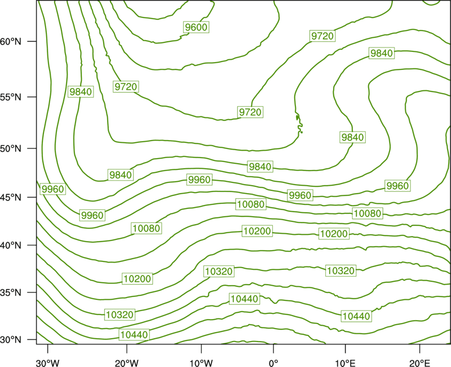The image size is (451, 367).
Task: Pick the 10°W longitude axis label
Action: (201, 363)
